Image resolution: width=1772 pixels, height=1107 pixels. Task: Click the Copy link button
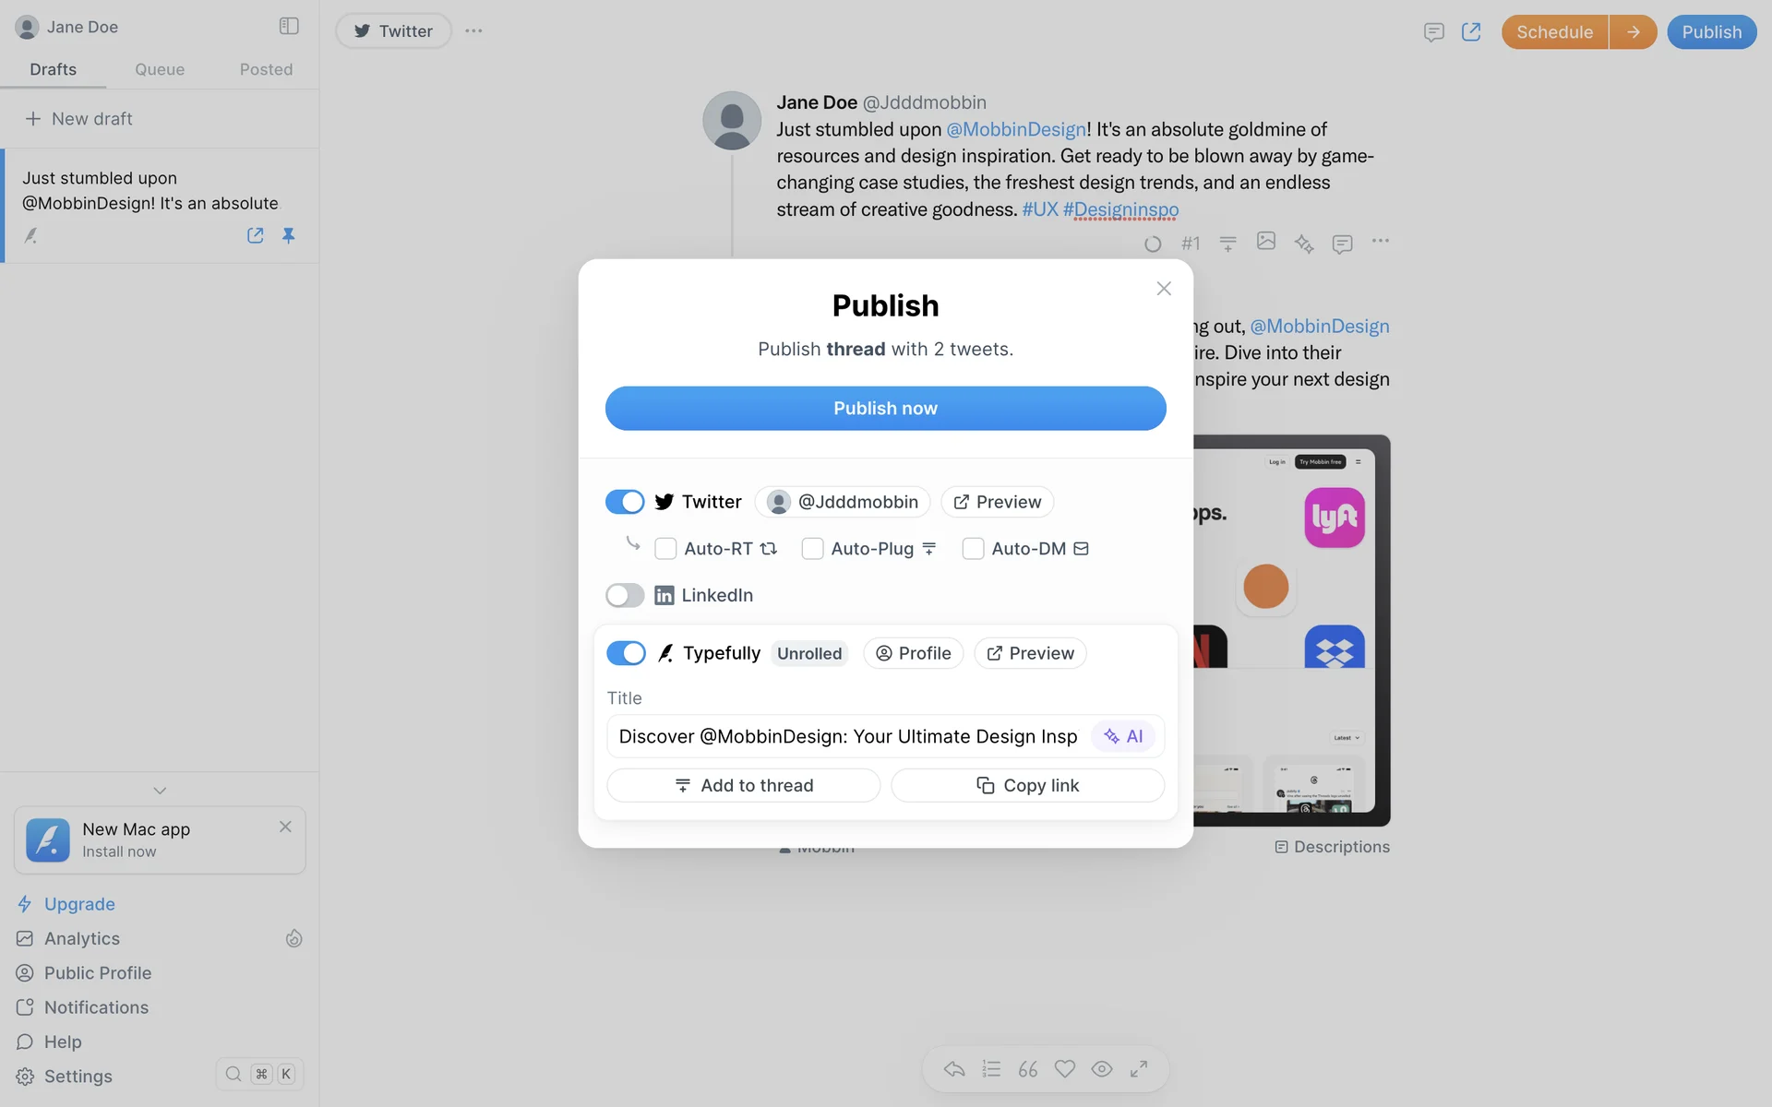[1027, 786]
